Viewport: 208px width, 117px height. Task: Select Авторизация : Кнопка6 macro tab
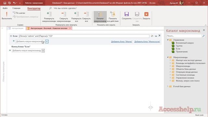click(49, 28)
